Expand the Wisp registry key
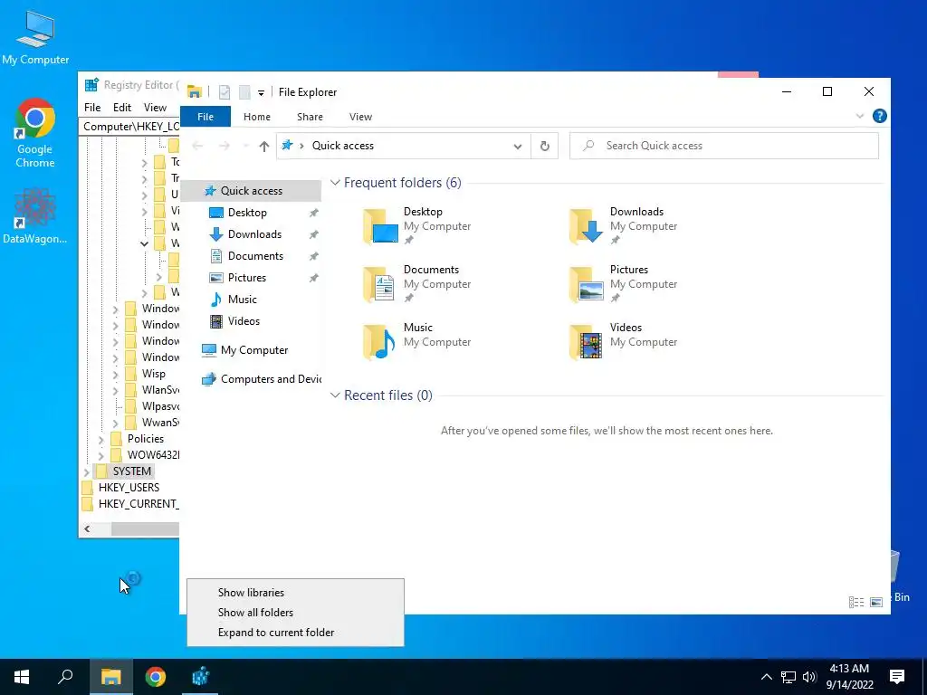Screen dimensions: 927x695 [x=115, y=374]
